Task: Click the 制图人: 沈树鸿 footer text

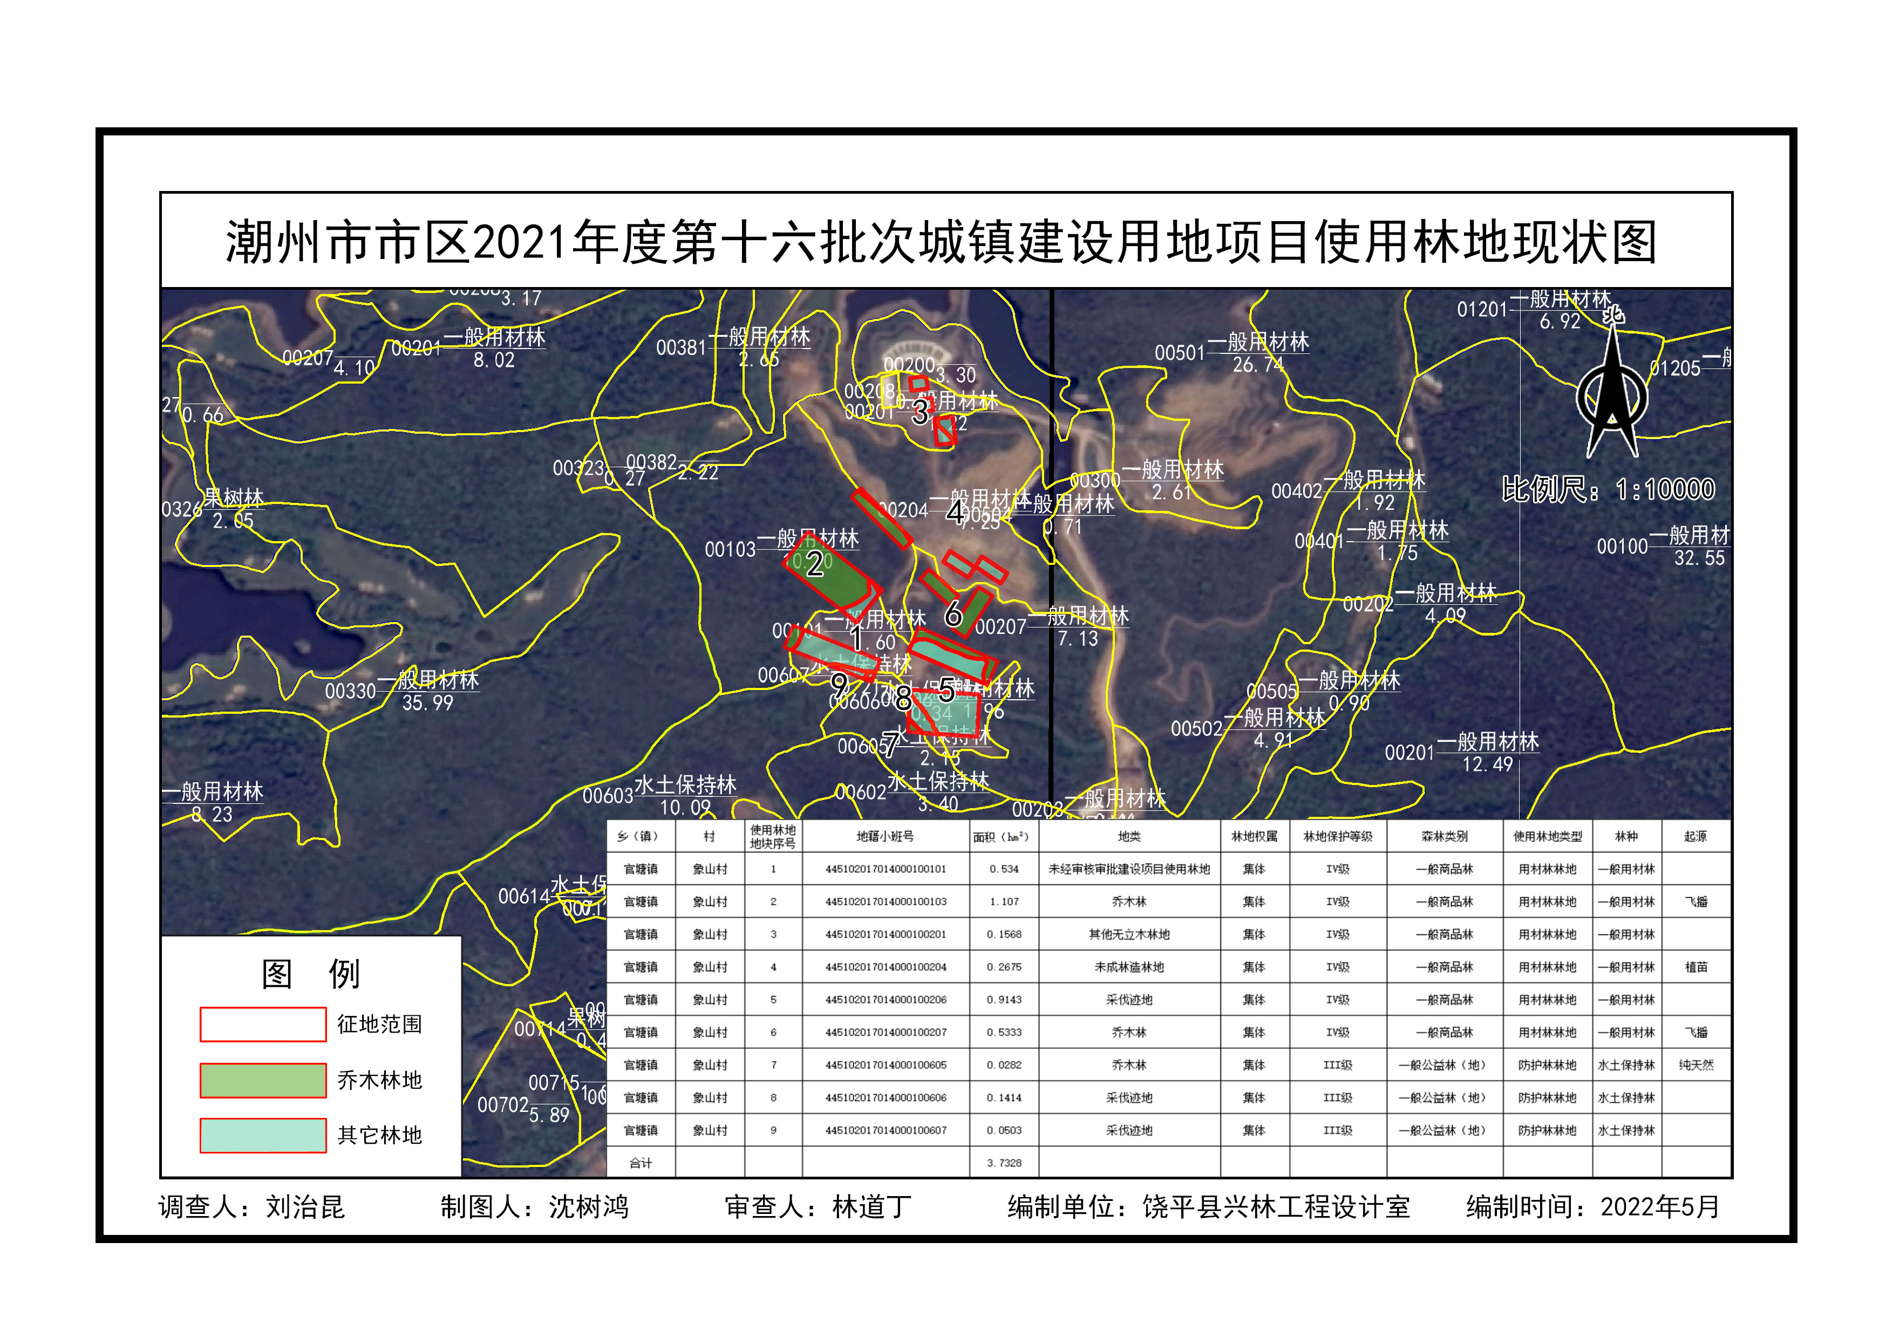Action: pyautogui.click(x=534, y=1207)
